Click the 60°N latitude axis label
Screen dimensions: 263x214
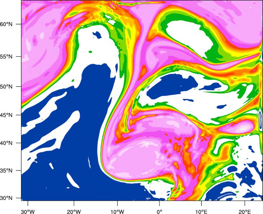click(x=6, y=24)
